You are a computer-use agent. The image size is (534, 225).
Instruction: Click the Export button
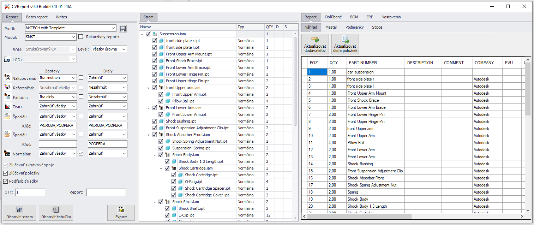121,213
